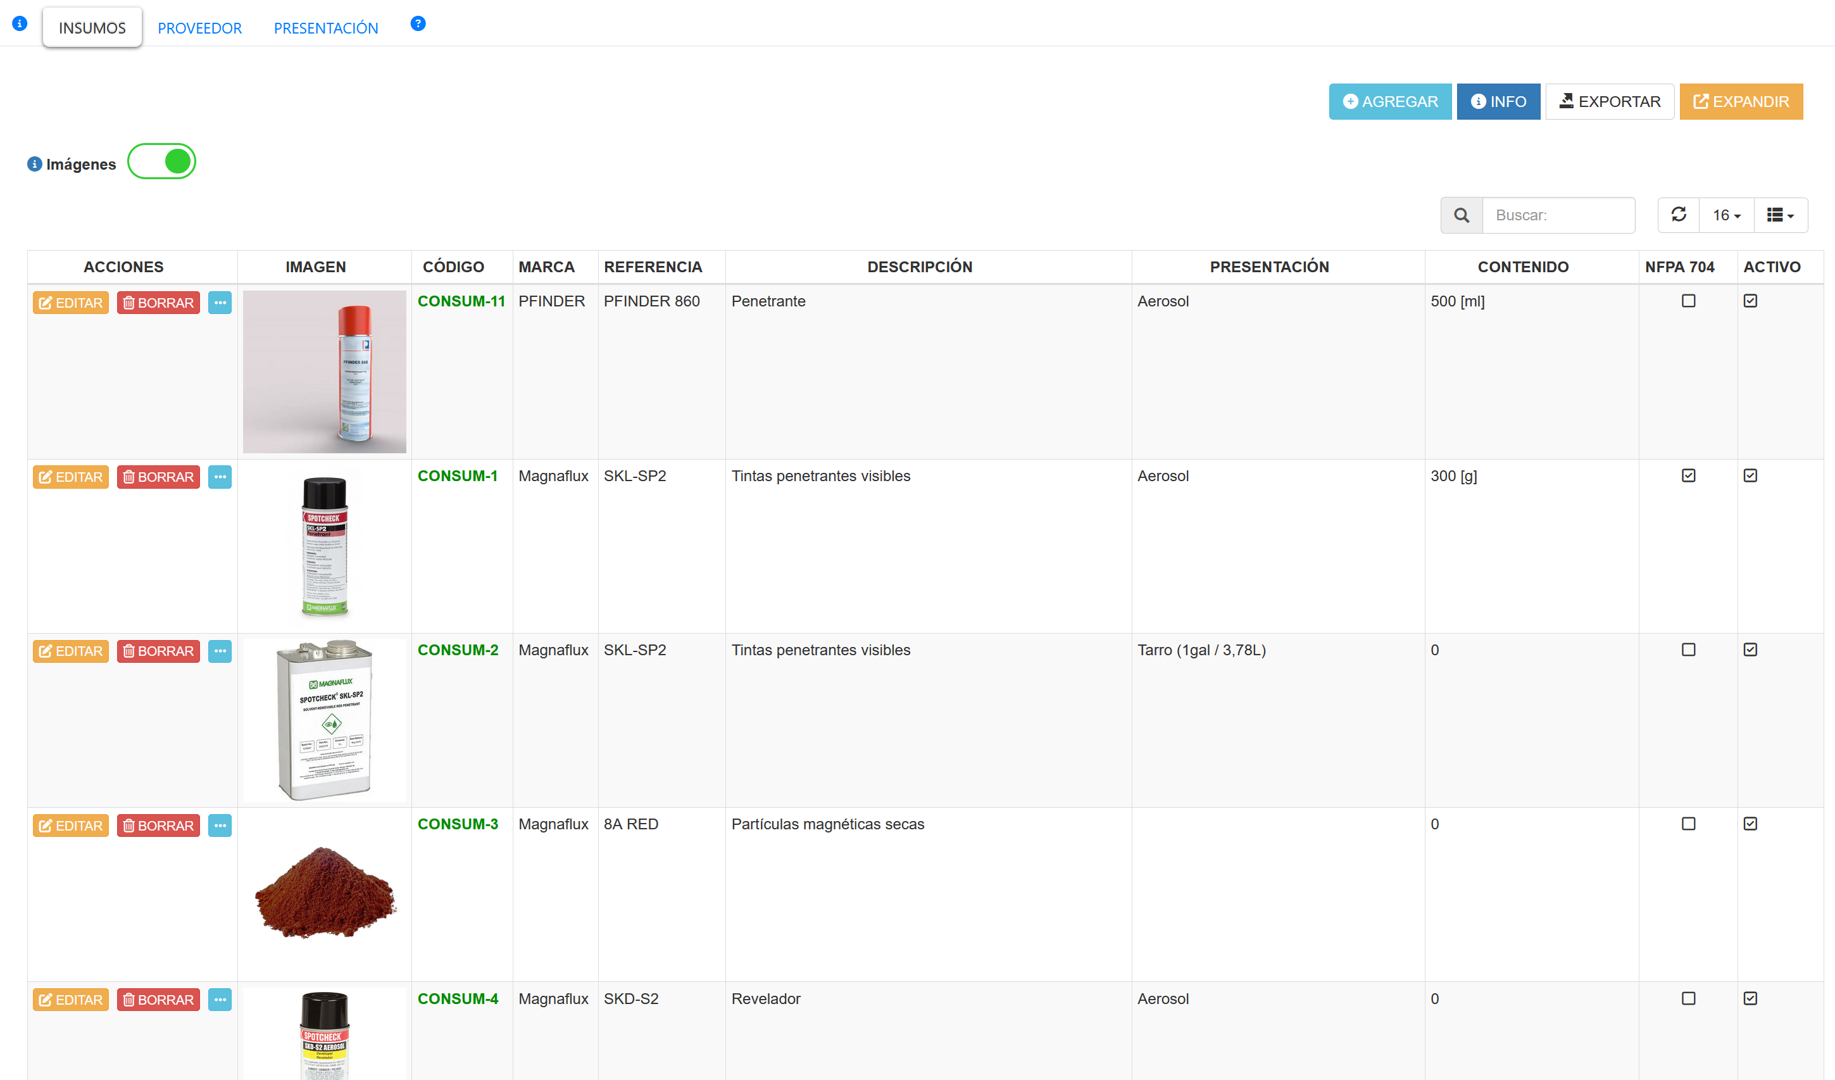Click the AGREGAR button
This screenshot has height=1080, width=1835.
coord(1389,102)
